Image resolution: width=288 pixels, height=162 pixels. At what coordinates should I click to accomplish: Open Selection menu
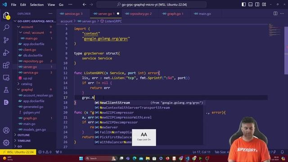coord(37,4)
